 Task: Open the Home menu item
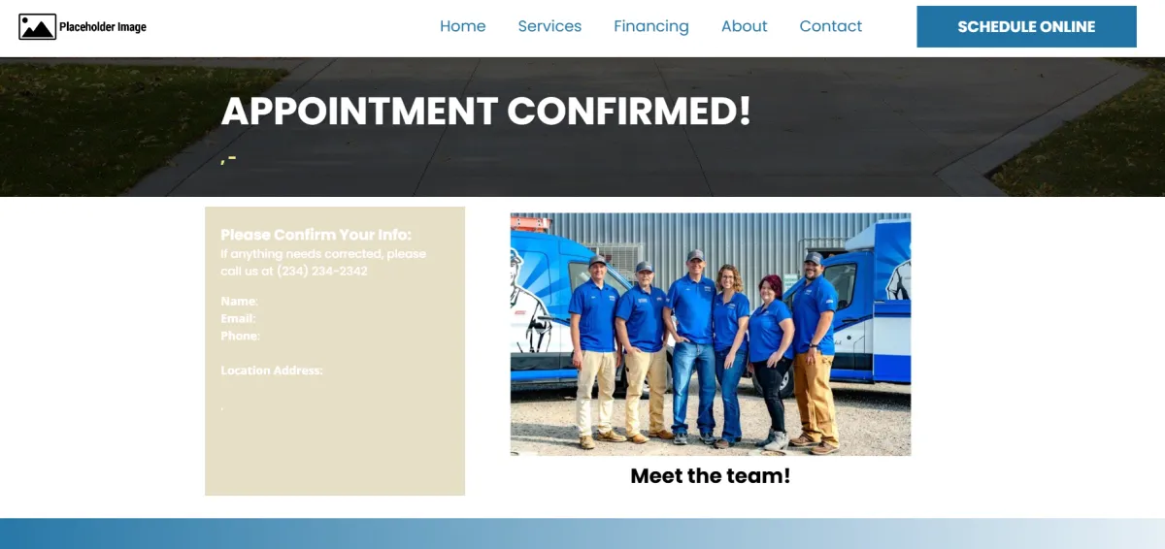pyautogui.click(x=462, y=26)
